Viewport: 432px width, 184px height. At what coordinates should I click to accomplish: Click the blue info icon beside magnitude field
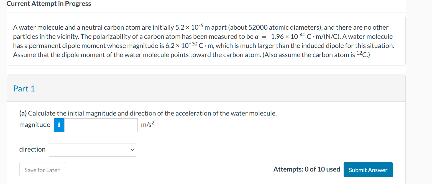[x=59, y=125]
